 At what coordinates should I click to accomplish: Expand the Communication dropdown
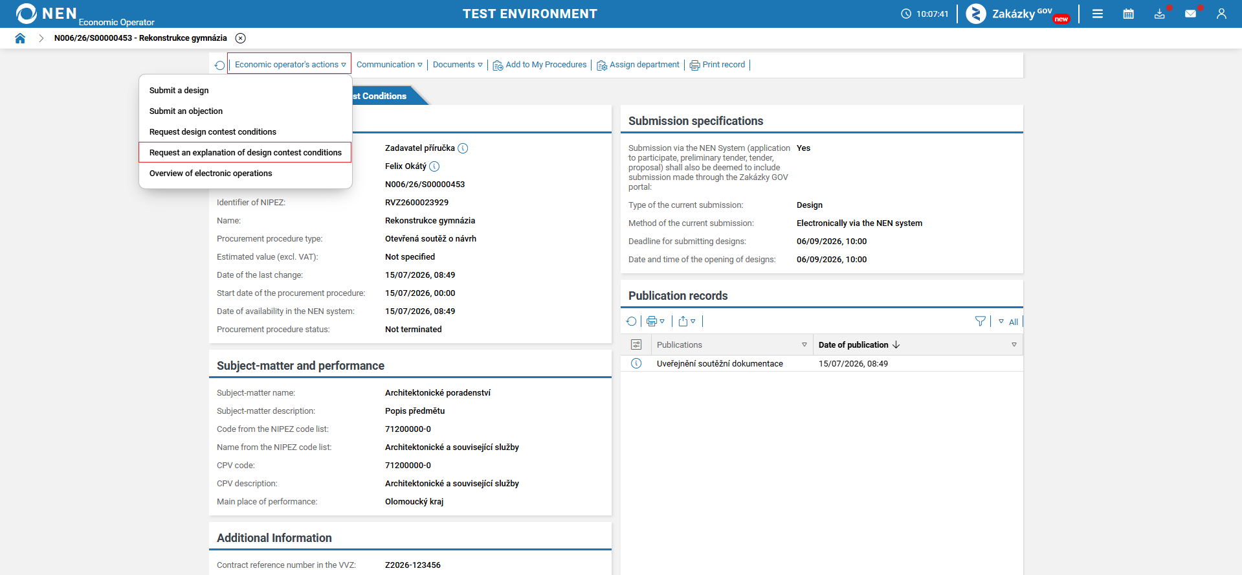[x=390, y=65]
